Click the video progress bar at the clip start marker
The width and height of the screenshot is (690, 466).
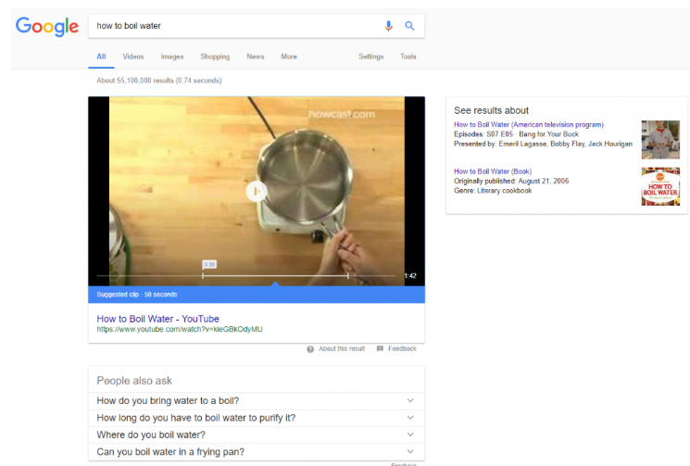point(203,275)
